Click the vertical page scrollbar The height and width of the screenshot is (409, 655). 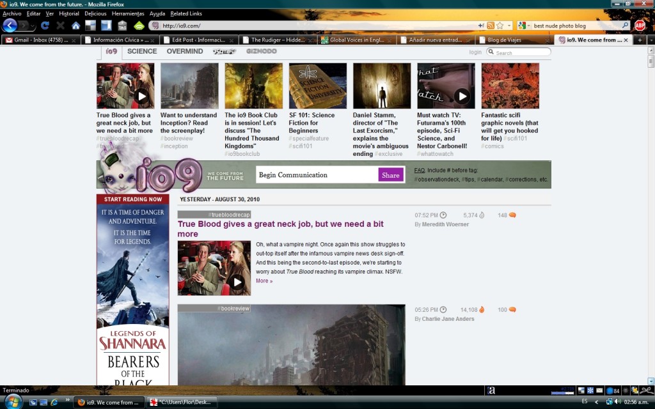[x=651, y=192]
